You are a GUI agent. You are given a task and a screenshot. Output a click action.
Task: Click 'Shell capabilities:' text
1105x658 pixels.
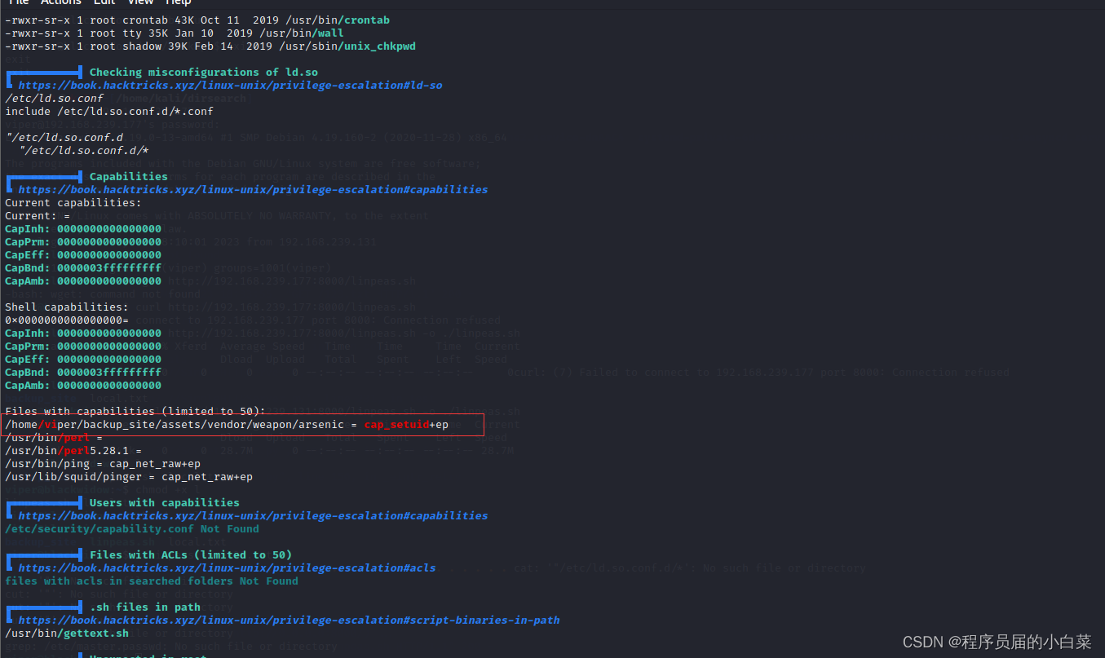pyautogui.click(x=67, y=307)
